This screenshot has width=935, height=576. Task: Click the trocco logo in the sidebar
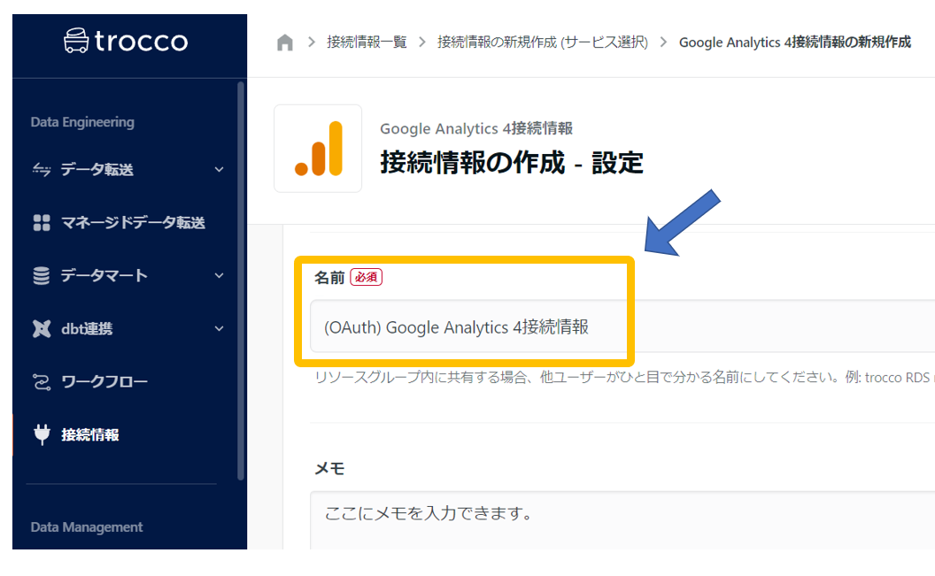[x=127, y=41]
